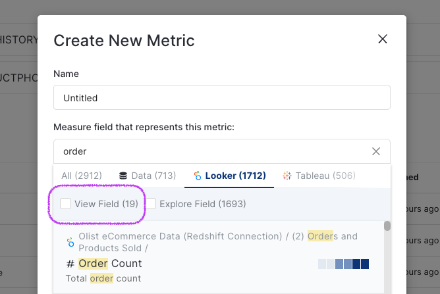Tick the Explore Field (1693) checkbox
This screenshot has height=294, width=440.
(151, 204)
